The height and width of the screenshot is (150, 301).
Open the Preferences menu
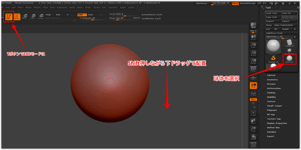coord(62,7)
